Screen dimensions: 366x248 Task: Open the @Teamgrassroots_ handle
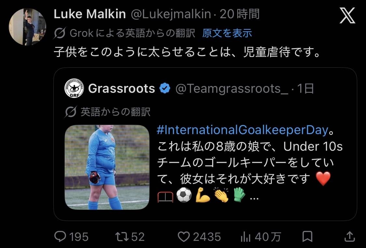[232, 89]
